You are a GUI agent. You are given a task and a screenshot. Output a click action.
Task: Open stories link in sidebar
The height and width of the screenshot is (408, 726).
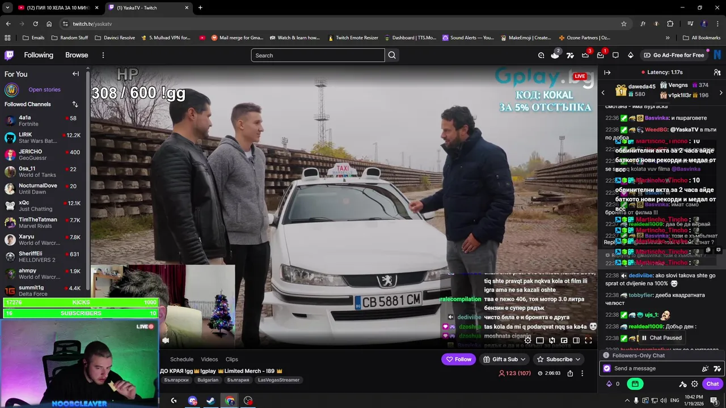[x=44, y=90]
